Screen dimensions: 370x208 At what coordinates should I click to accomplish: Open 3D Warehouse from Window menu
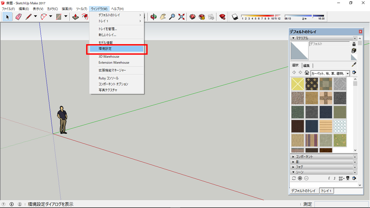coord(117,57)
